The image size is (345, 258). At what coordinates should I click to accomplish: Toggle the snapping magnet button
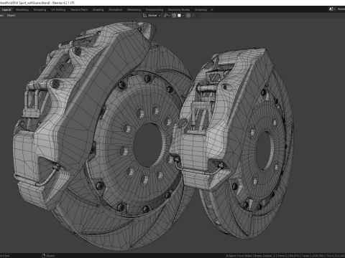pos(174,16)
